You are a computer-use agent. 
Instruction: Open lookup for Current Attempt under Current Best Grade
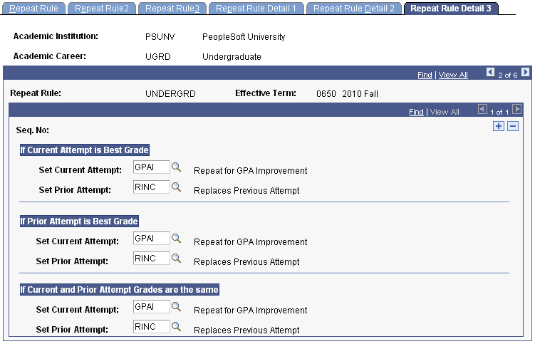click(176, 167)
